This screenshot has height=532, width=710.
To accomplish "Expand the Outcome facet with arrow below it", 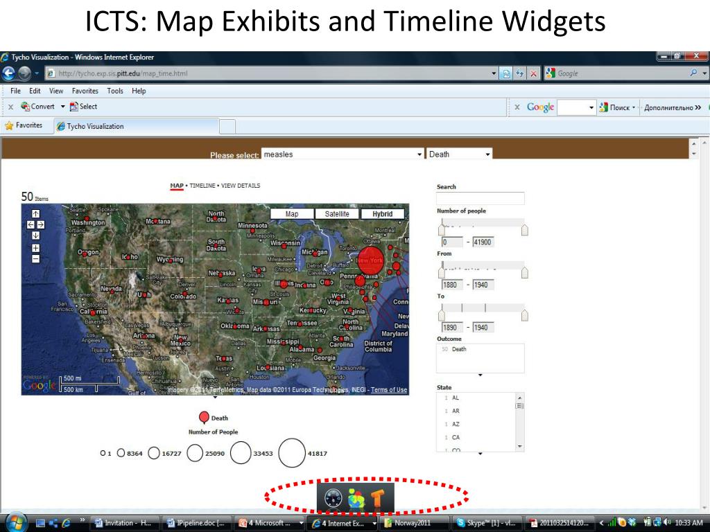I will click(480, 375).
